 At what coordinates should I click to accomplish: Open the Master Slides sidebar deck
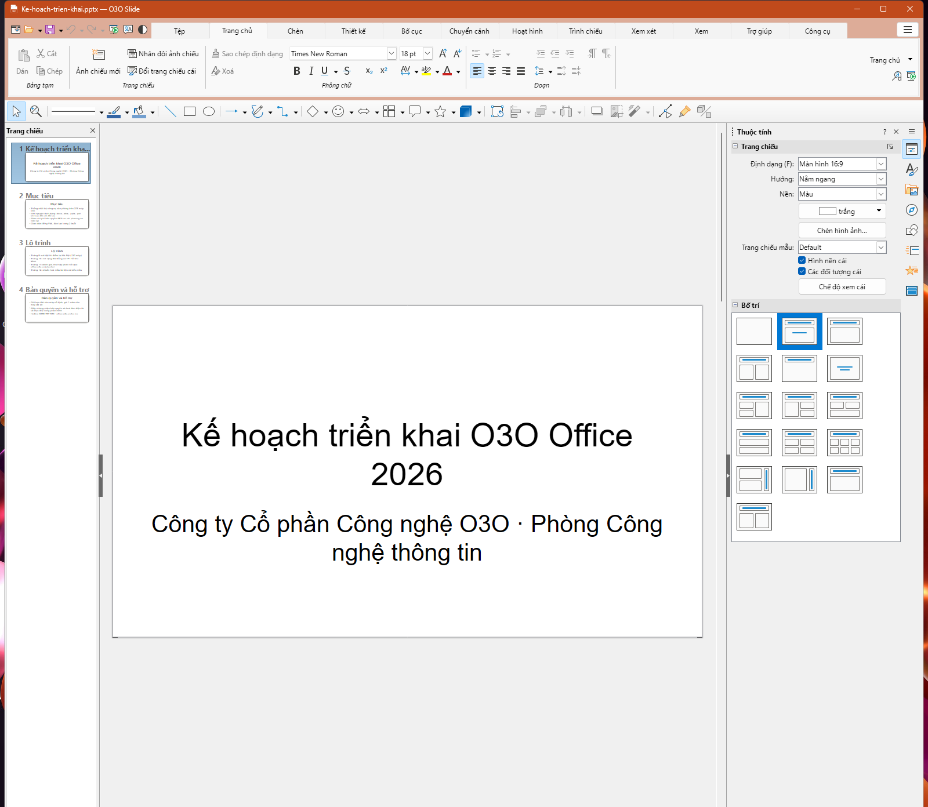[912, 290]
